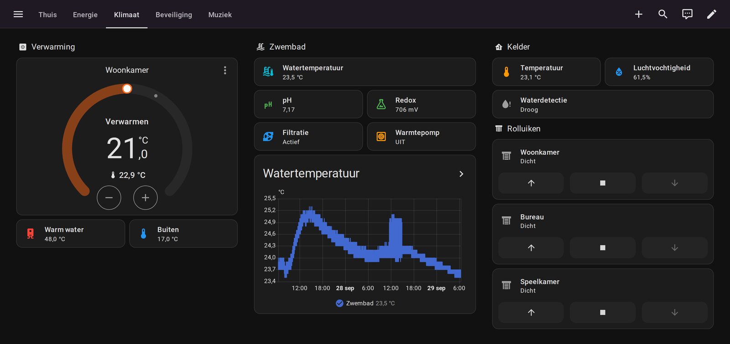
Task: Switch to the Muziek tab
Action: point(220,15)
